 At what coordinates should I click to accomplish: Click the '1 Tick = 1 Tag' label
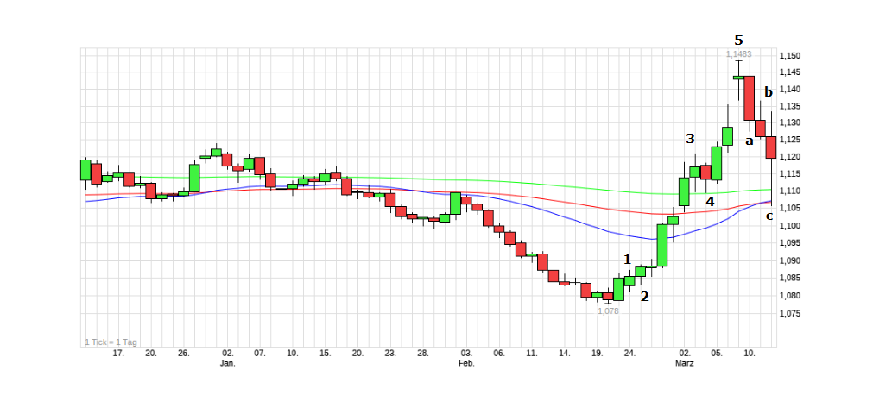[x=111, y=342]
